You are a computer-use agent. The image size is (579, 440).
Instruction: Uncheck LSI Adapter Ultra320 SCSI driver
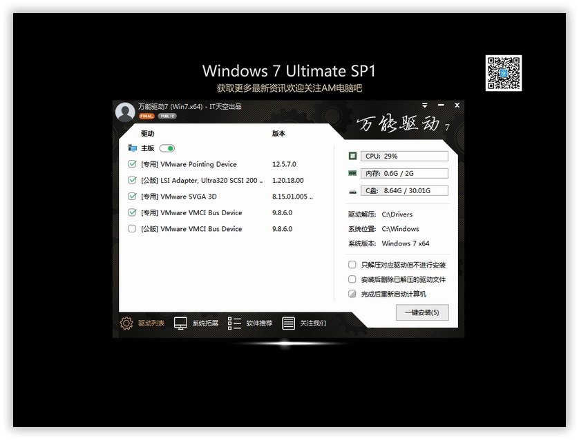click(x=132, y=180)
